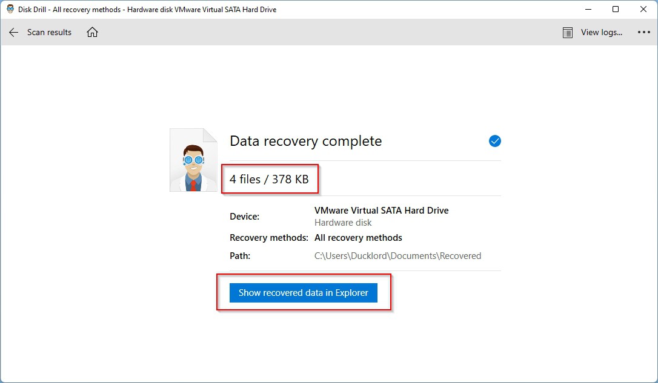Click the "Scan results" label
The height and width of the screenshot is (383, 658).
[49, 33]
